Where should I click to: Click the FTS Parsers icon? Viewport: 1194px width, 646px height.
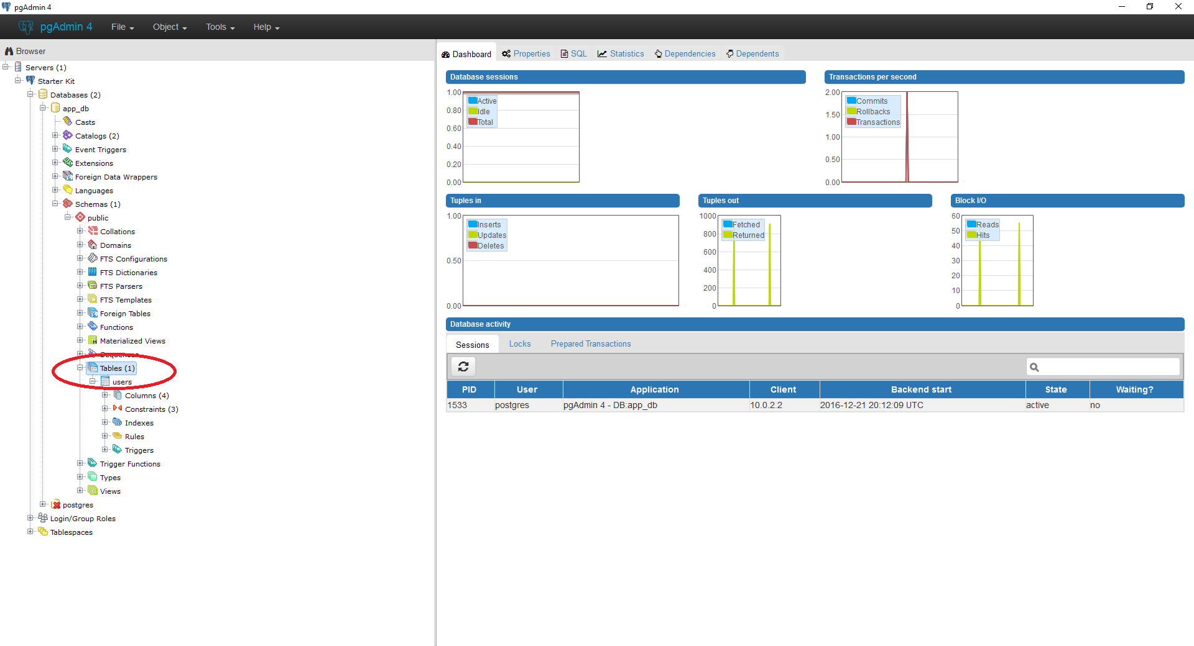pyautogui.click(x=93, y=286)
